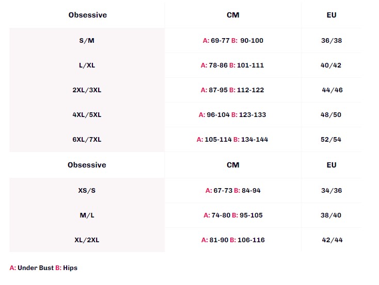Select the L/XL size cell
The image size is (379, 285).
tap(87, 65)
